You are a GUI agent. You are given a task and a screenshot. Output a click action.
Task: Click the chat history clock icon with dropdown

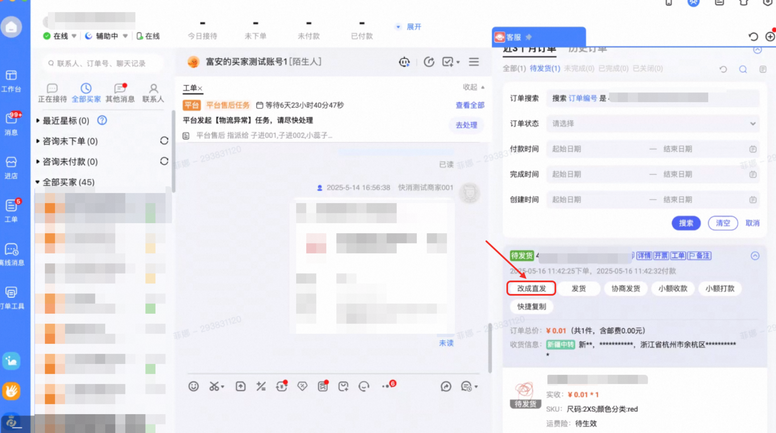[469, 386]
